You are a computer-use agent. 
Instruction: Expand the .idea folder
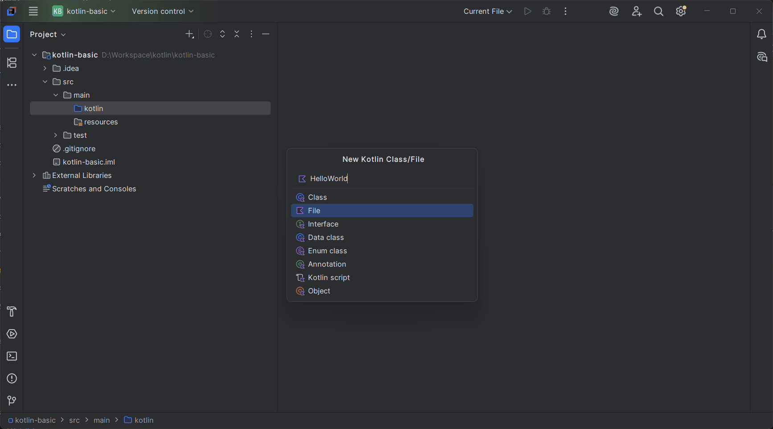[45, 68]
